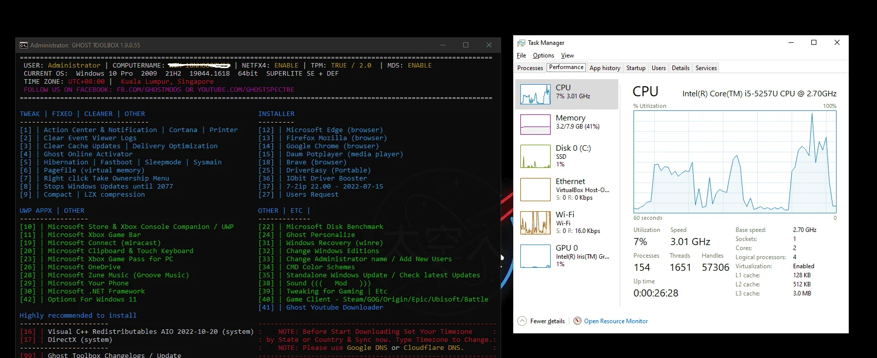The image size is (877, 358).
Task: Click Virtualization Enabled value
Action: (804, 266)
